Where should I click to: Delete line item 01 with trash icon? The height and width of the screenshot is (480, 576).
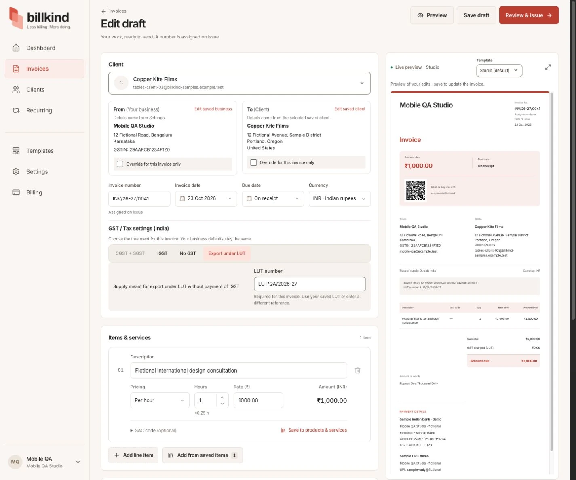click(x=357, y=371)
